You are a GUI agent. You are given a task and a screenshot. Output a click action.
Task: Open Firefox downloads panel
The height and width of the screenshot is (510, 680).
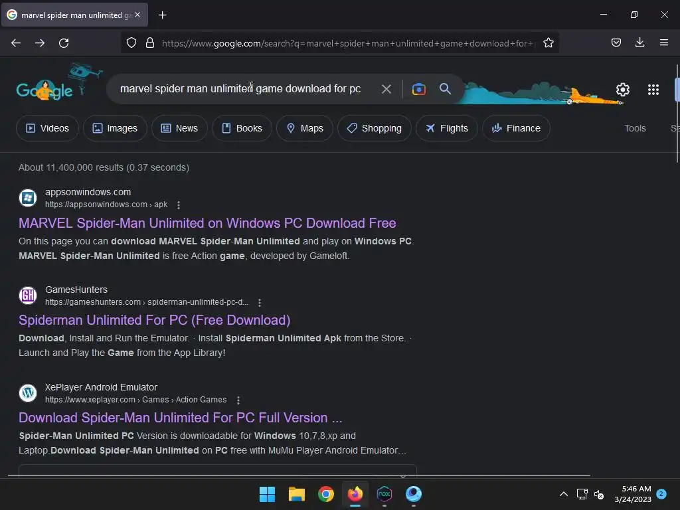639,42
